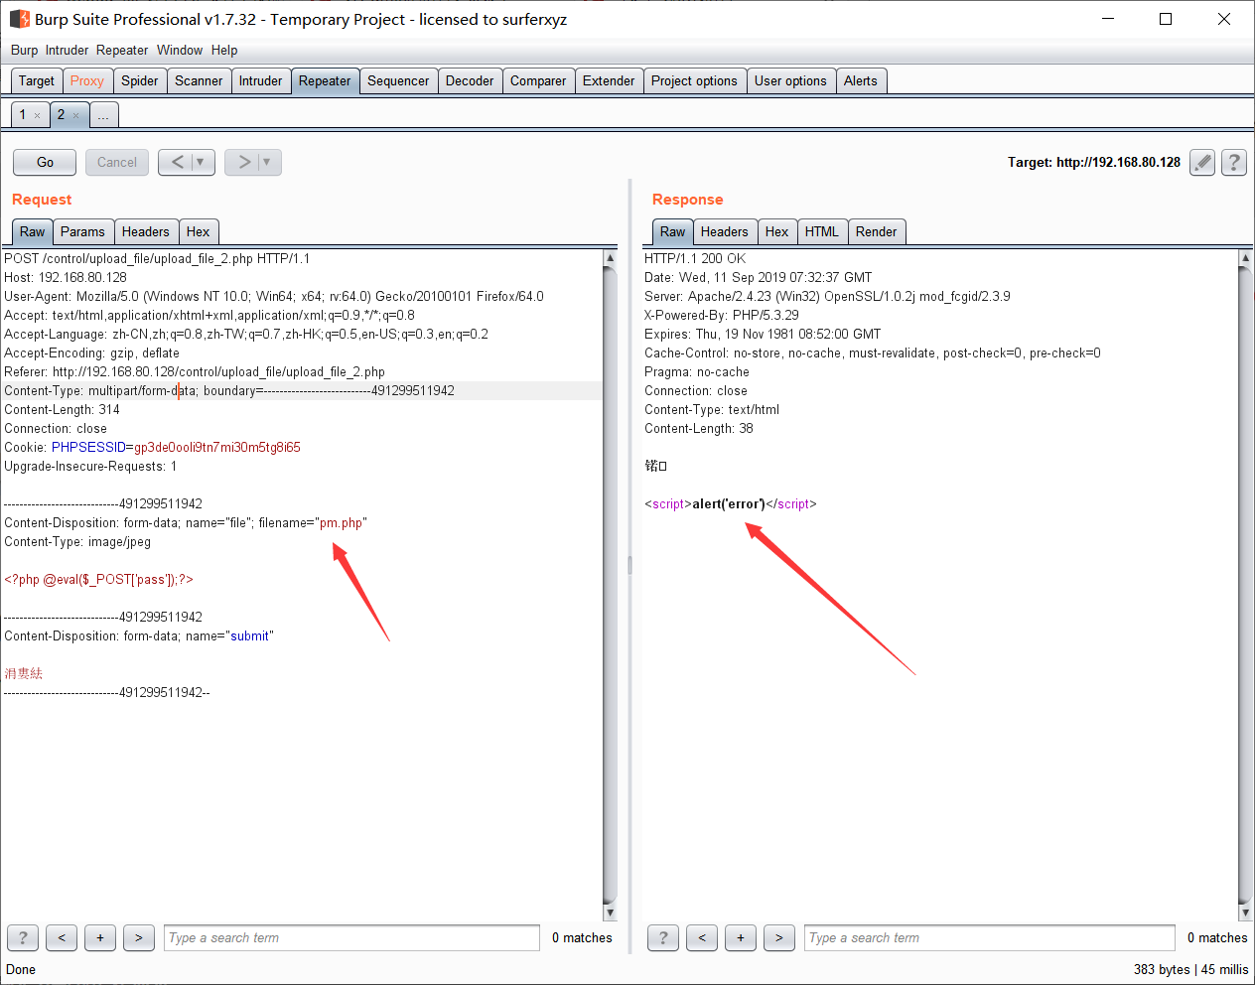The height and width of the screenshot is (985, 1255).
Task: Switch to the Proxy tab
Action: (x=87, y=81)
